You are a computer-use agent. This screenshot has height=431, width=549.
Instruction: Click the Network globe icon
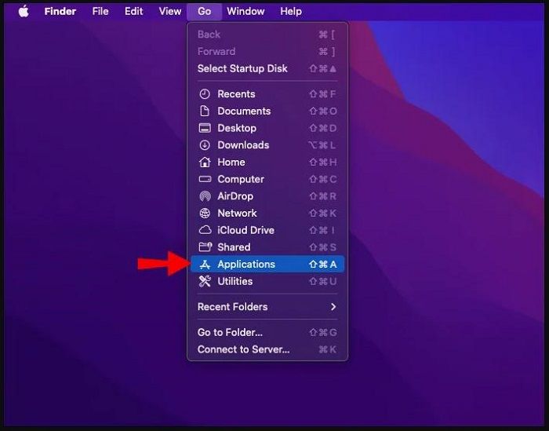(205, 214)
